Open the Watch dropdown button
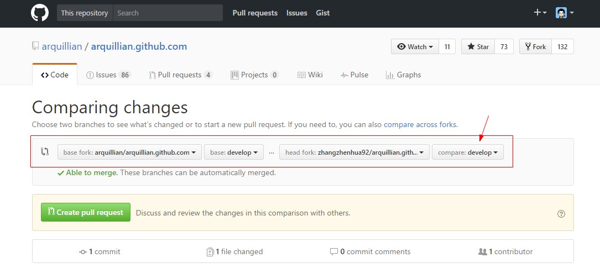600x268 pixels. (x=415, y=46)
